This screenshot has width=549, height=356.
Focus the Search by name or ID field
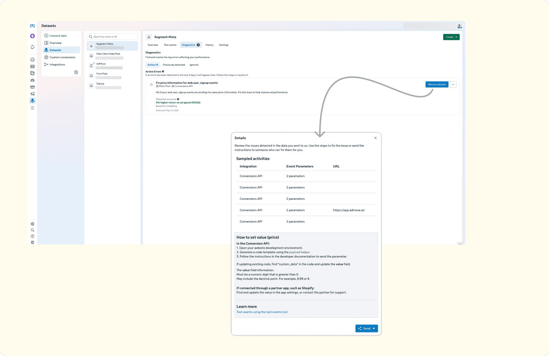point(113,37)
